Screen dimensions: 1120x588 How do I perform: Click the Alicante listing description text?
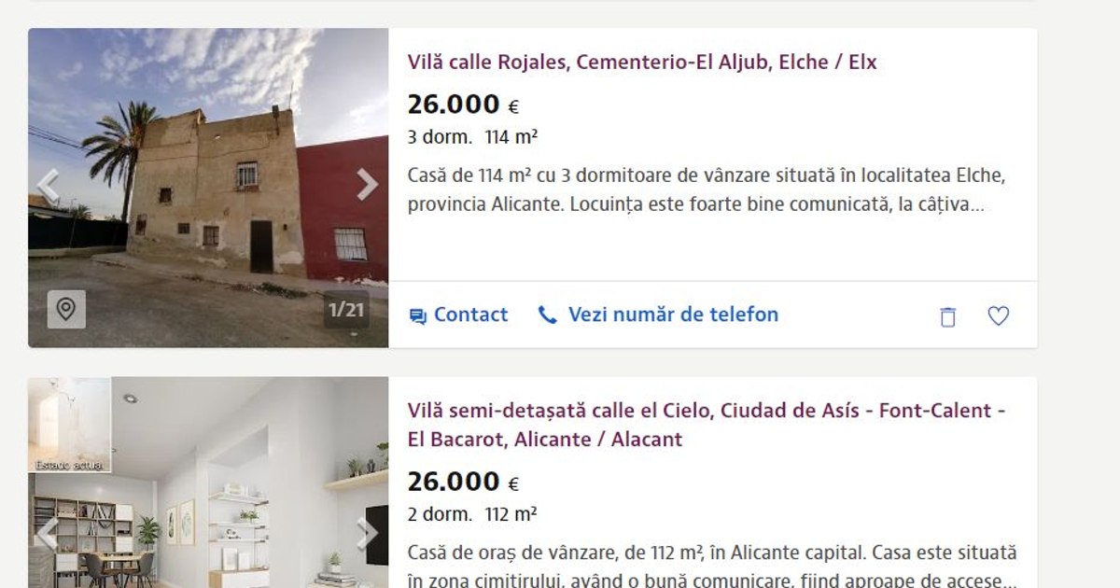(x=712, y=567)
